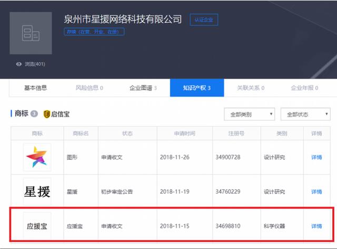This screenshot has height=249, width=337.
Task: Open 详情 link for 应援宝 trademark
Action: pyautogui.click(x=316, y=226)
